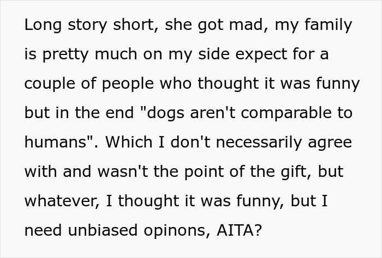Click the word "family"

tap(330, 25)
